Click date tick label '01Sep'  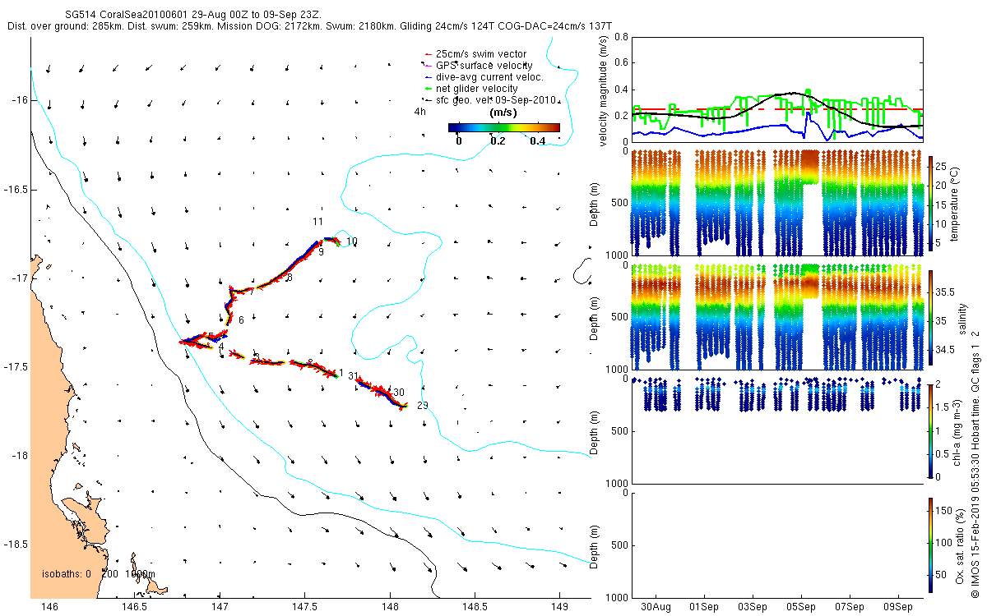(x=705, y=607)
